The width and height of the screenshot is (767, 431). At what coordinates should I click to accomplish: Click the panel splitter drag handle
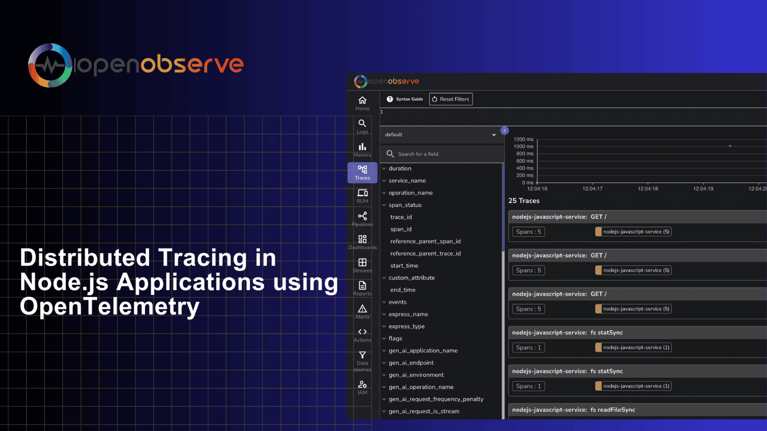(x=504, y=131)
